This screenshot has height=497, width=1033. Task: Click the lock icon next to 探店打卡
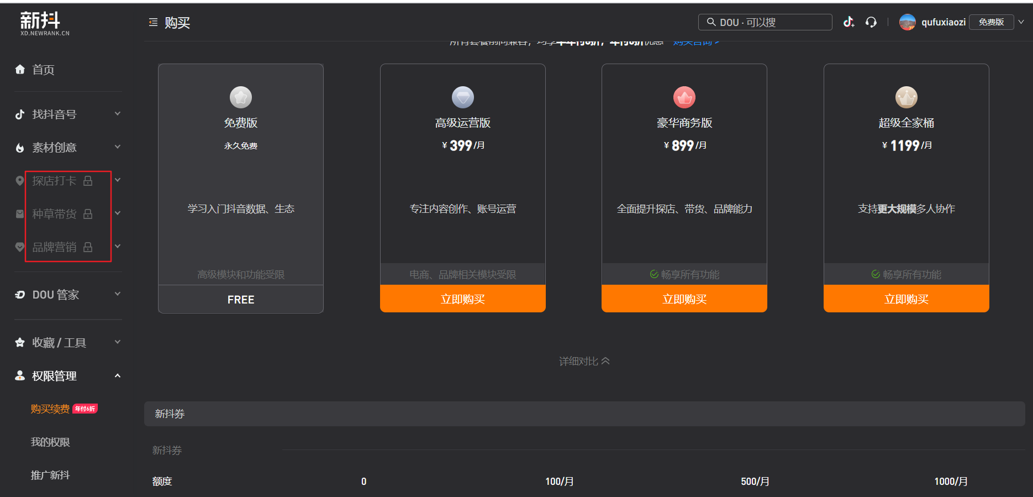[x=88, y=181]
